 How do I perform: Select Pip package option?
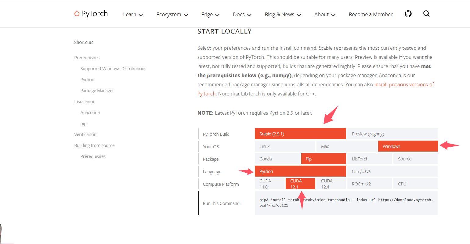point(324,159)
